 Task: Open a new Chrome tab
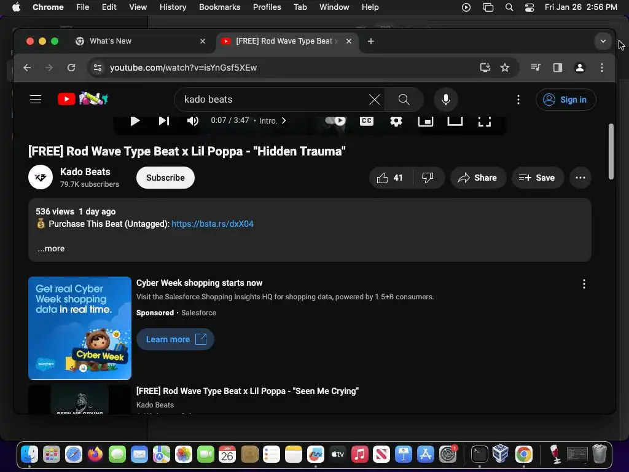click(x=370, y=41)
